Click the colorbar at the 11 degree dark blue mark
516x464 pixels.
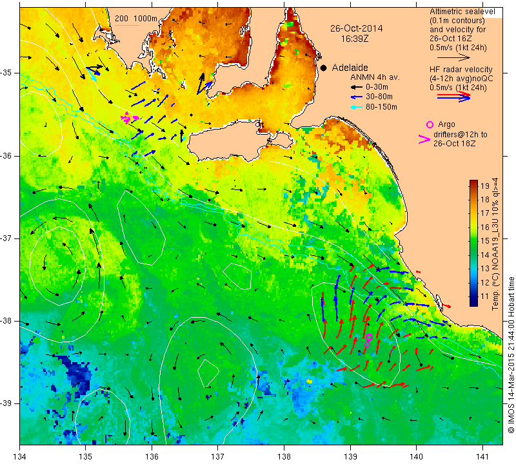point(473,296)
